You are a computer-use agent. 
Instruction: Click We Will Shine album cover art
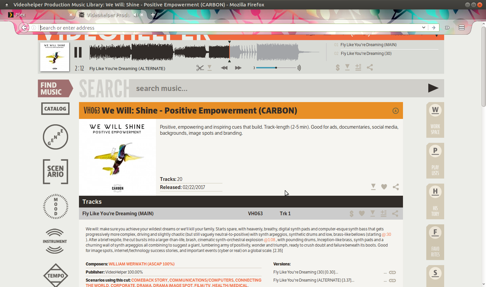[117, 157]
